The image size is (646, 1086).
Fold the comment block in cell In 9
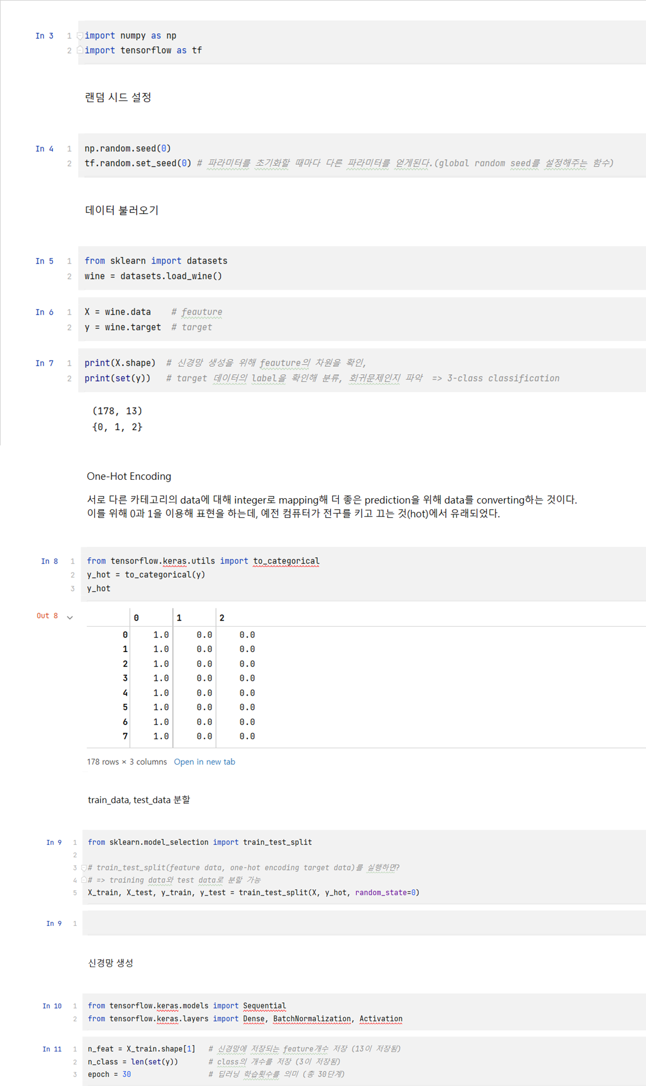click(x=84, y=868)
